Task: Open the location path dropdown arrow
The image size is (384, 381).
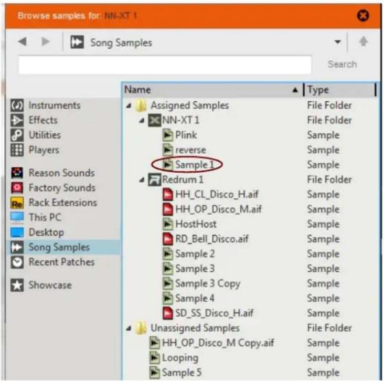Action: pyautogui.click(x=338, y=42)
